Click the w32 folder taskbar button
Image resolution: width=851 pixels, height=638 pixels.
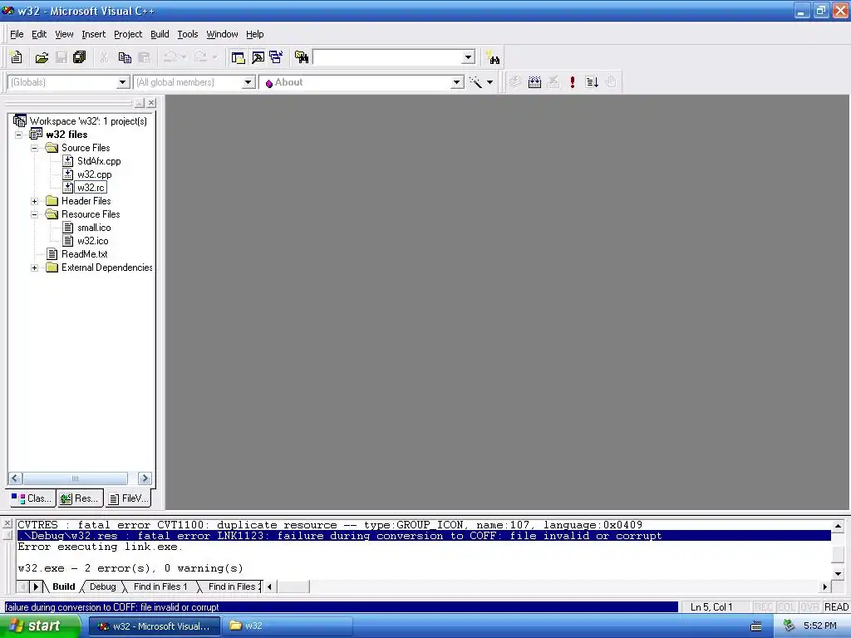click(288, 626)
